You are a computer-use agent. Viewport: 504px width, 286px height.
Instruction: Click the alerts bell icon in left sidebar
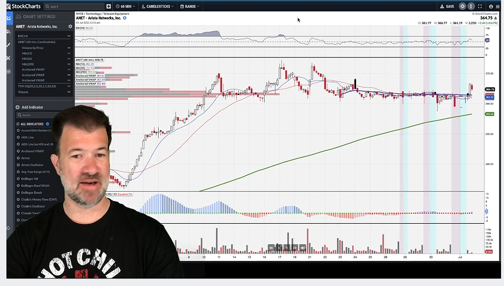8,228
